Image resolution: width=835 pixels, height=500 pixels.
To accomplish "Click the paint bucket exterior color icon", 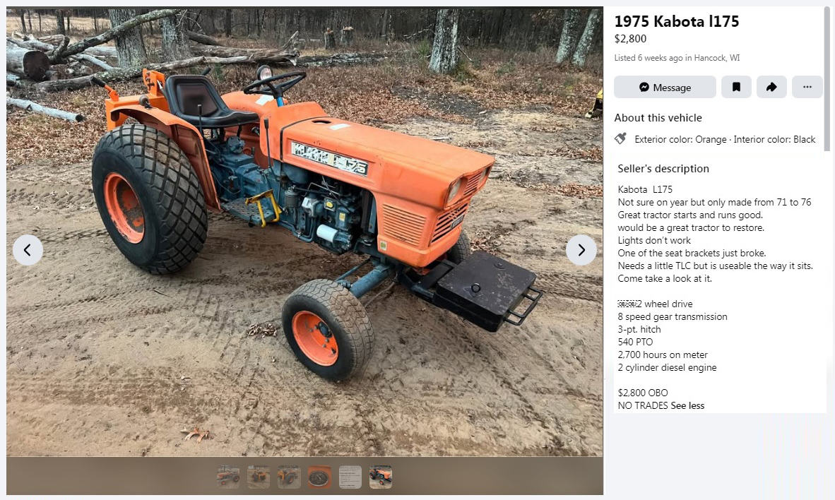I will coord(620,139).
